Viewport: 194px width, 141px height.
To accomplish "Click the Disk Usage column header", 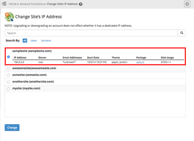I will coord(167,58).
